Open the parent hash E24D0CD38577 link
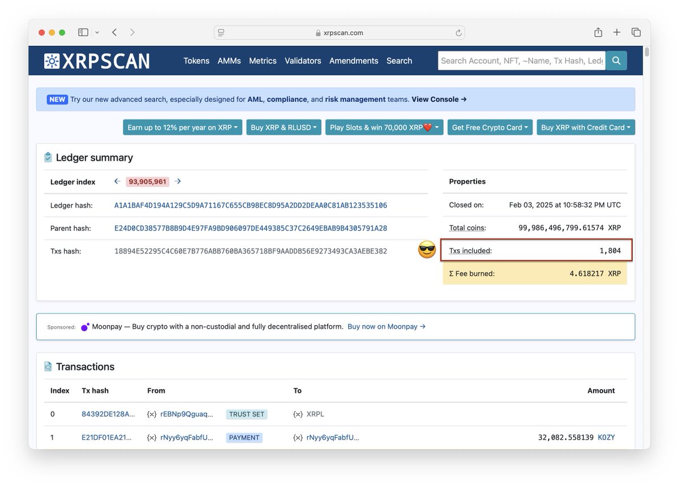 [x=251, y=228]
